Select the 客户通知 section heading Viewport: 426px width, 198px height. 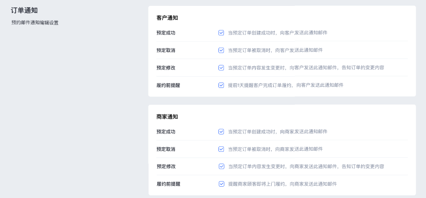click(x=167, y=18)
